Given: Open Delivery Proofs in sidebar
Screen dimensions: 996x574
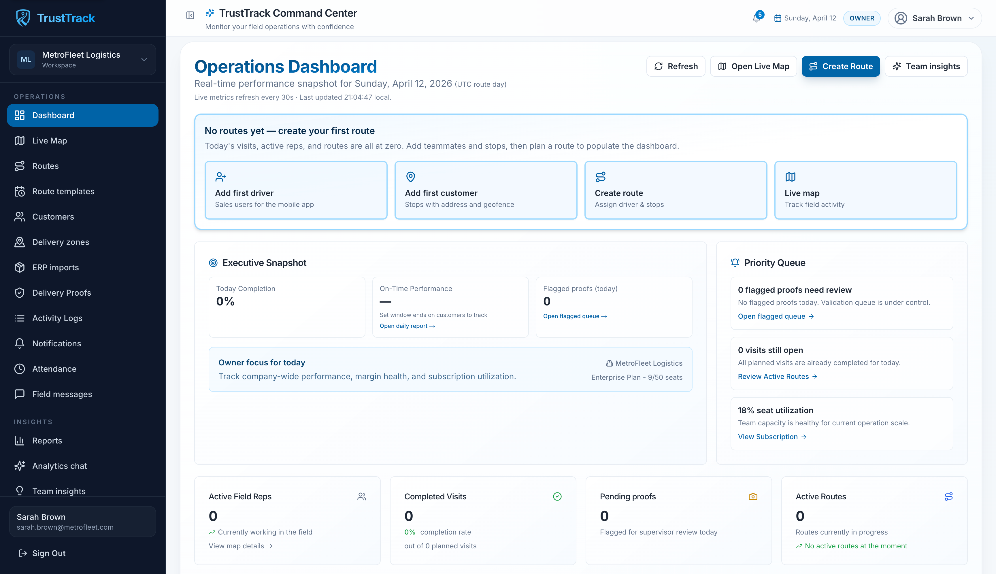Looking at the screenshot, I should (x=82, y=293).
